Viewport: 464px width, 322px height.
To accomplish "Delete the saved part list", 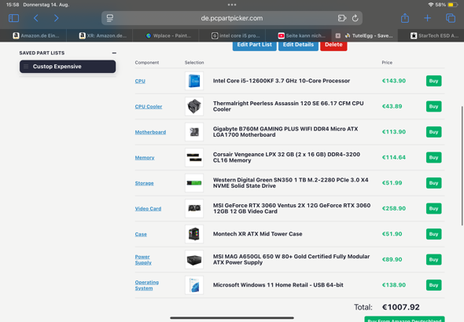I will click(x=333, y=45).
